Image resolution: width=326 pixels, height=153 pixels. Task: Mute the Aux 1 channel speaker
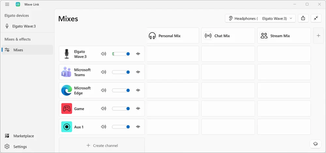104,127
